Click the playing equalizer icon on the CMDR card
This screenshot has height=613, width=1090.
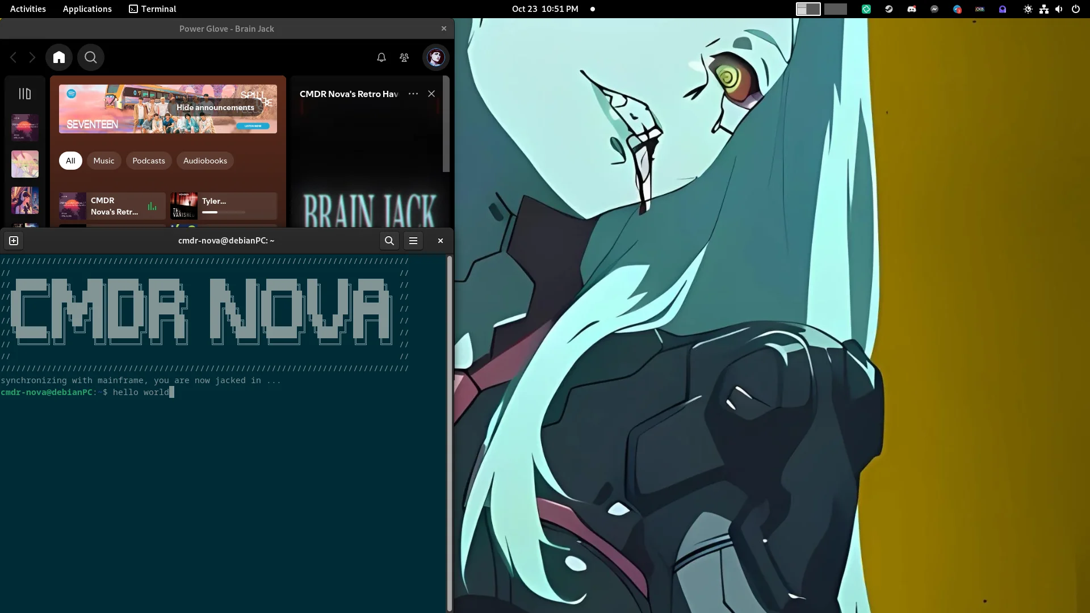[x=152, y=206]
